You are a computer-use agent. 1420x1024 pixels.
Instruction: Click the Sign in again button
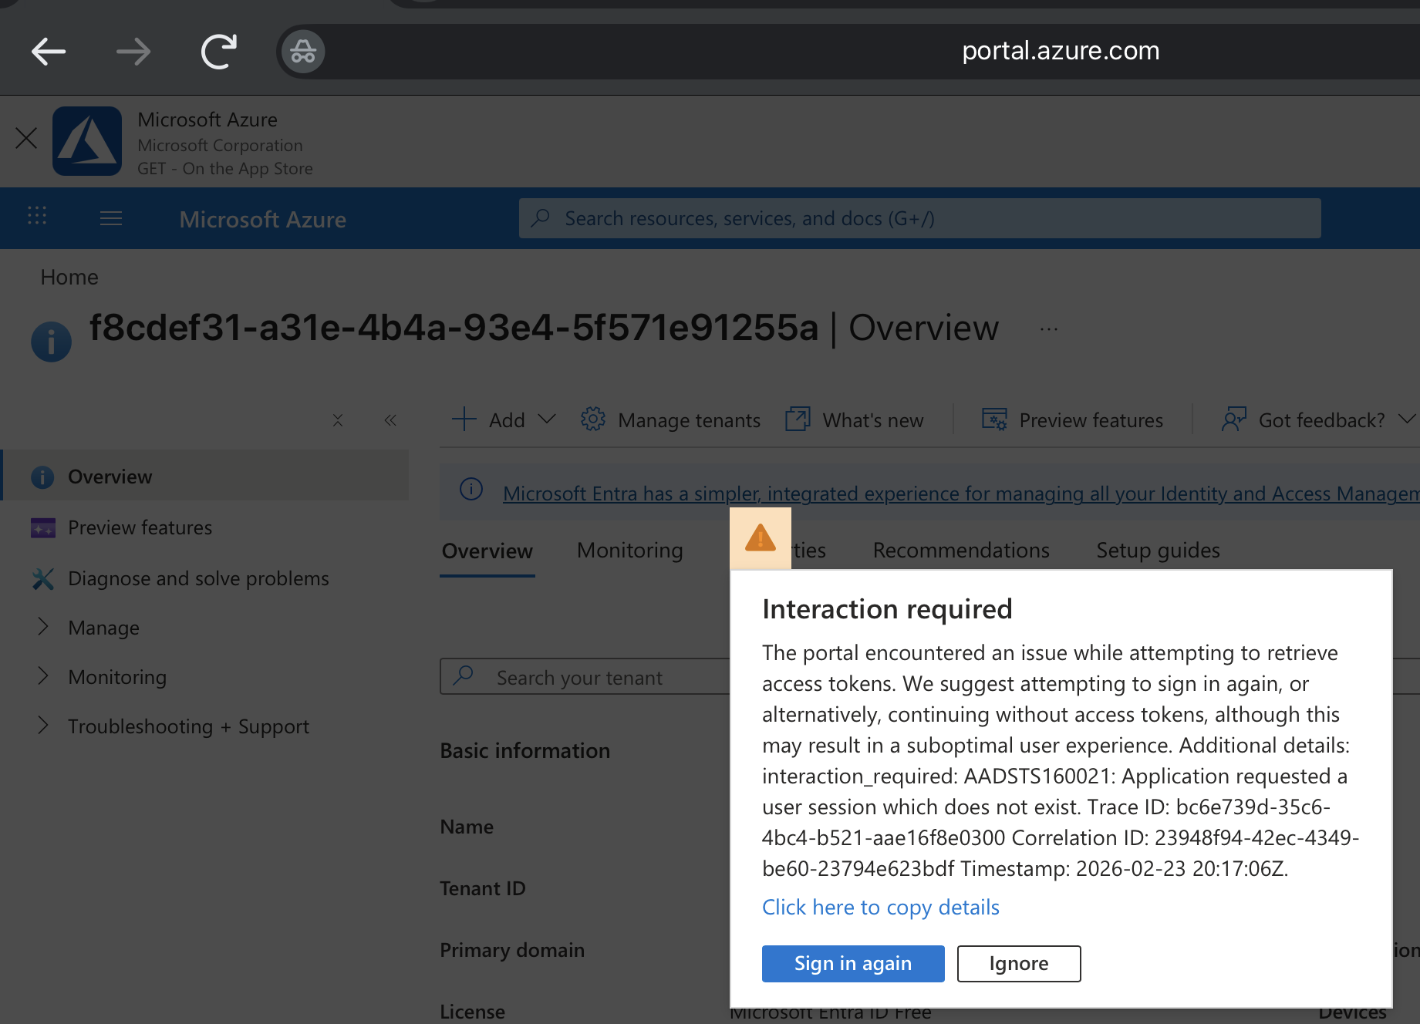pos(853,964)
